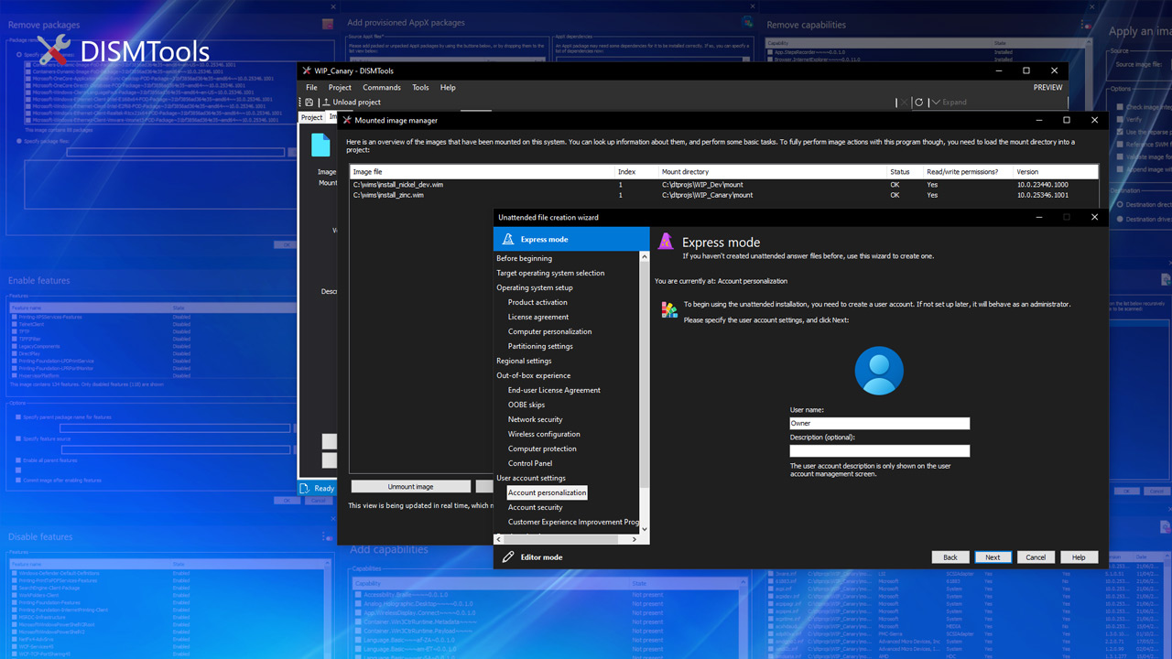1172x659 pixels.
Task: Open the Network security step
Action: [x=536, y=419]
